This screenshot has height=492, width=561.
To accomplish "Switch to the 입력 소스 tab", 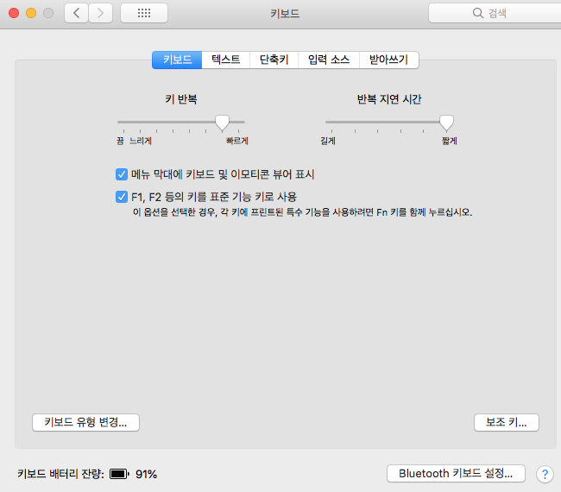I will pyautogui.click(x=329, y=60).
